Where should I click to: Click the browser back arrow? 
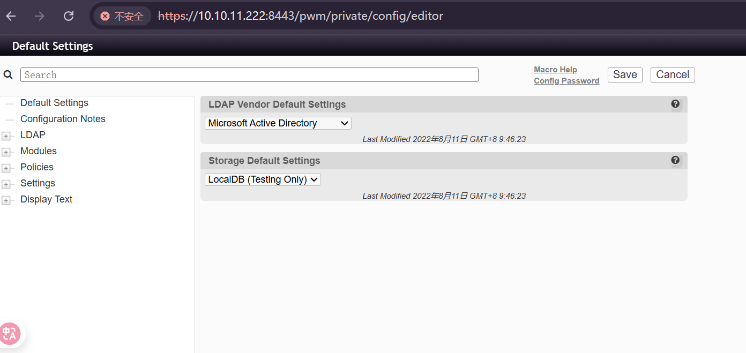point(11,16)
